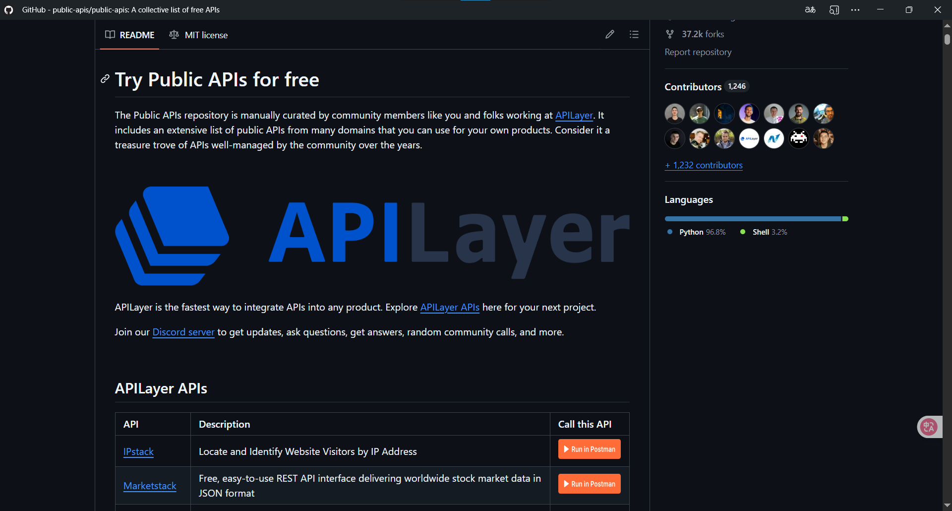
Task: Open the APILayer link in intro paragraph
Action: click(574, 115)
